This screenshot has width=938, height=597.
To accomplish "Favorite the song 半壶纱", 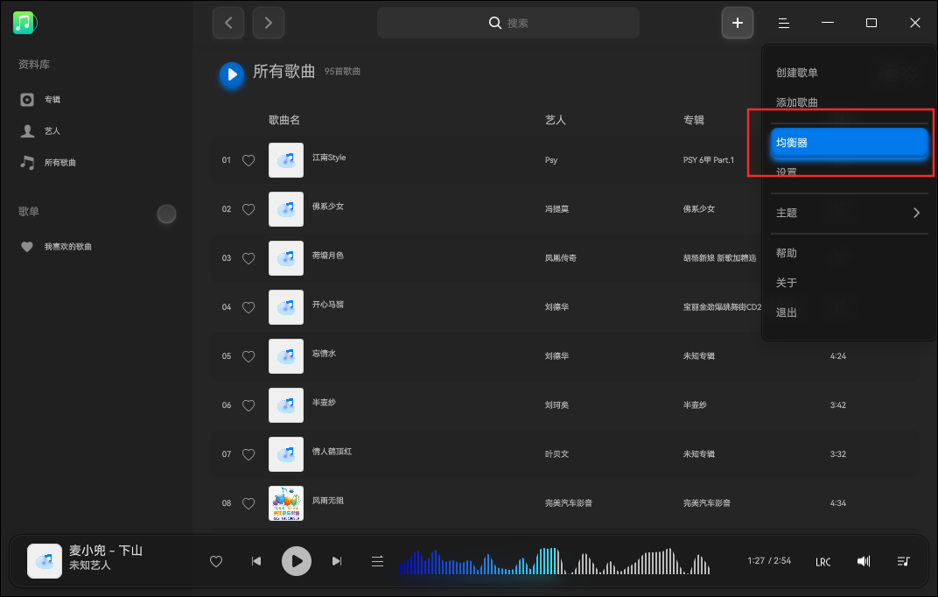I will click(x=248, y=405).
